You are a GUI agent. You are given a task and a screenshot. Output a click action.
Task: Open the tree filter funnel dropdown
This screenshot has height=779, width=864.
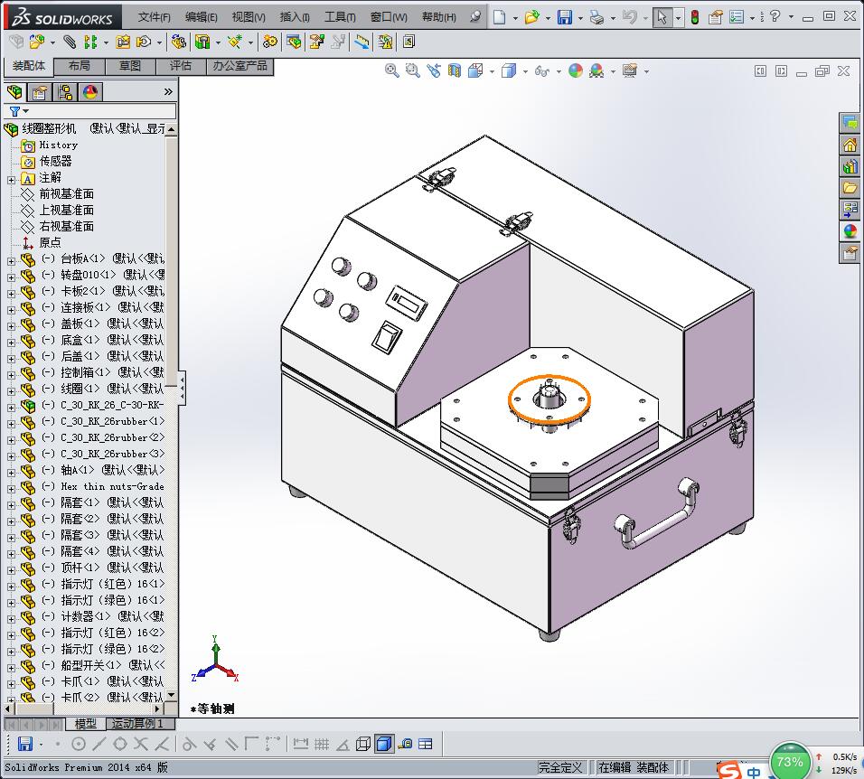tap(19, 111)
